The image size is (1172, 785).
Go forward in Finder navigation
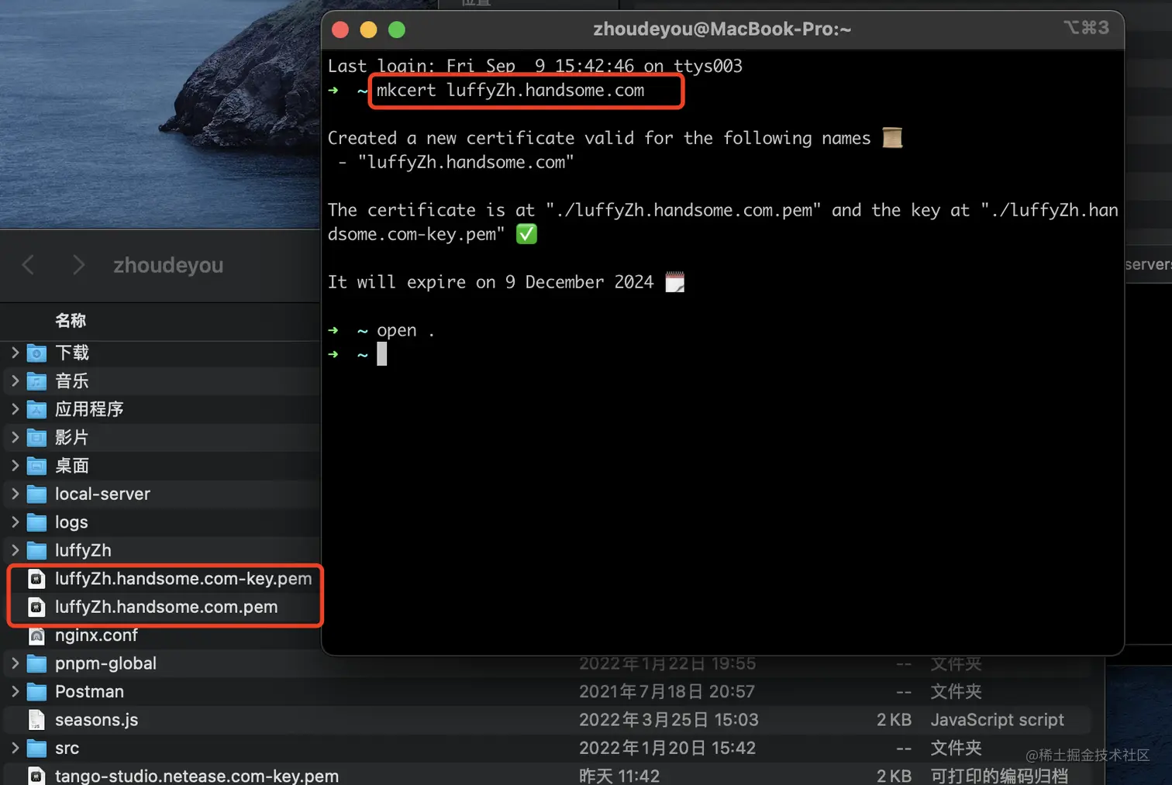click(x=78, y=265)
